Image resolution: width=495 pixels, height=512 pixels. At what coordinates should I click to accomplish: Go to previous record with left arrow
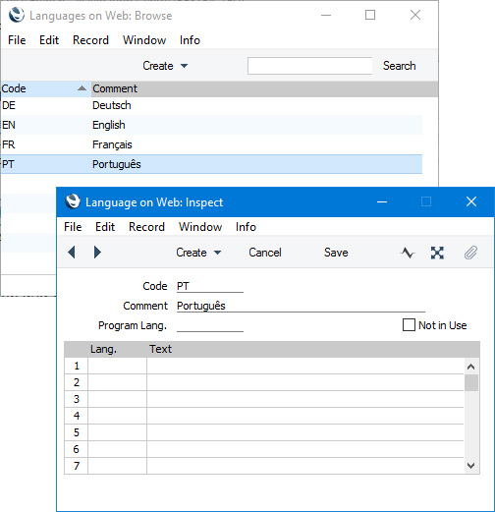coord(72,253)
